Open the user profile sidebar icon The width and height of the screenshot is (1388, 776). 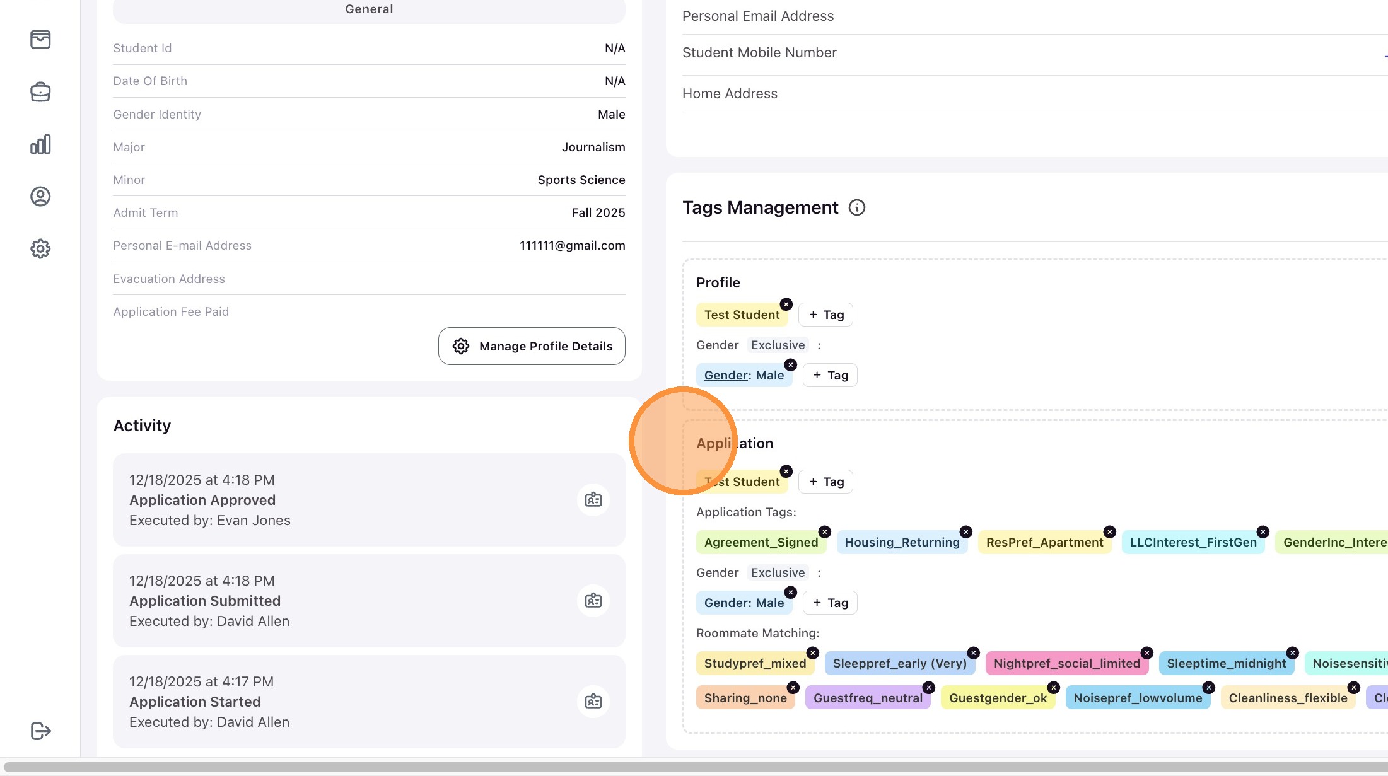click(40, 197)
